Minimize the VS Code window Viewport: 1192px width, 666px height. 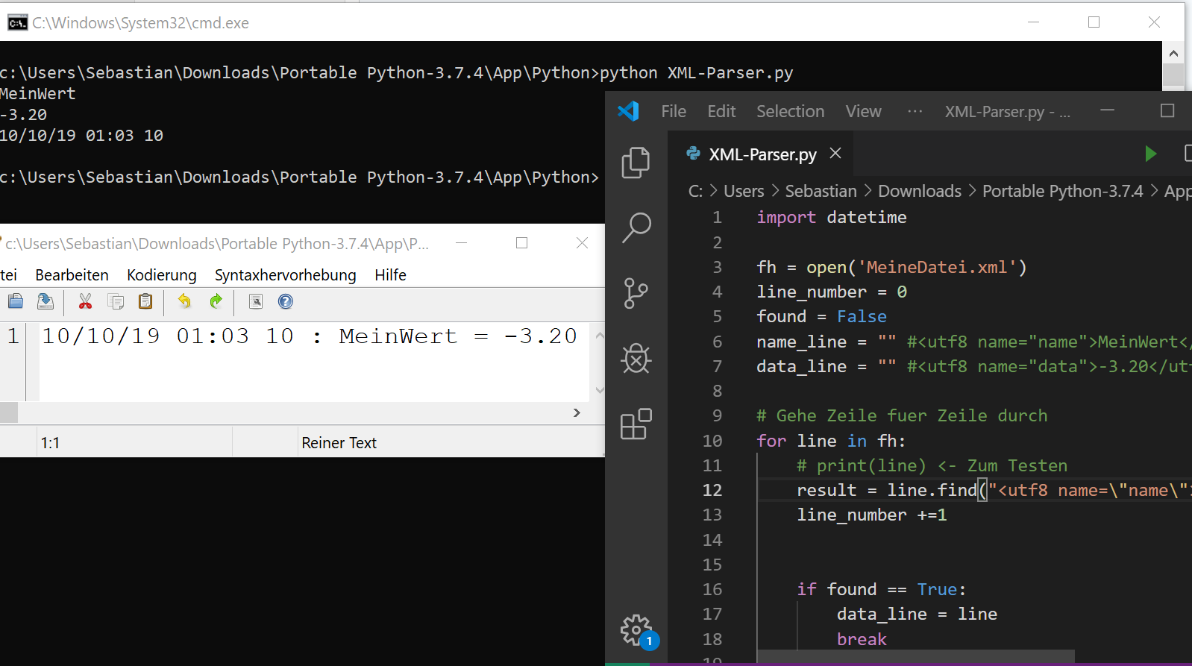1107,110
